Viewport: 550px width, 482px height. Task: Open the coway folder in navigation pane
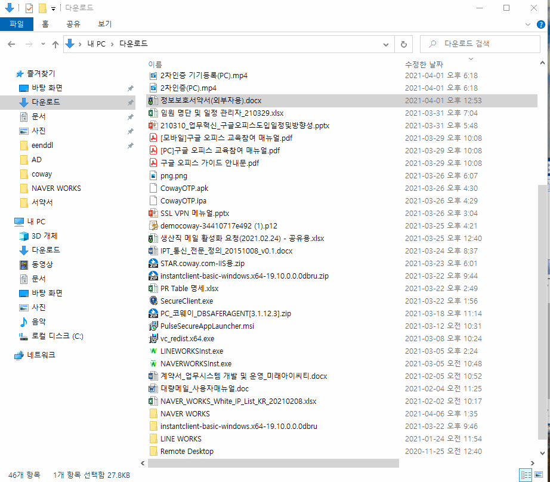click(x=41, y=174)
